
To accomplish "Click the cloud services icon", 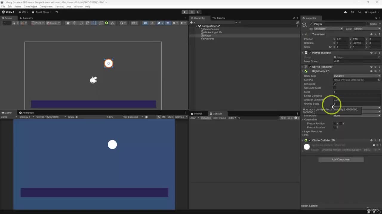I will (345, 12).
